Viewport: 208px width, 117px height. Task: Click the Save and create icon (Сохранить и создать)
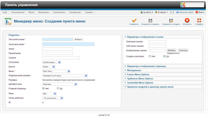[x=171, y=20]
